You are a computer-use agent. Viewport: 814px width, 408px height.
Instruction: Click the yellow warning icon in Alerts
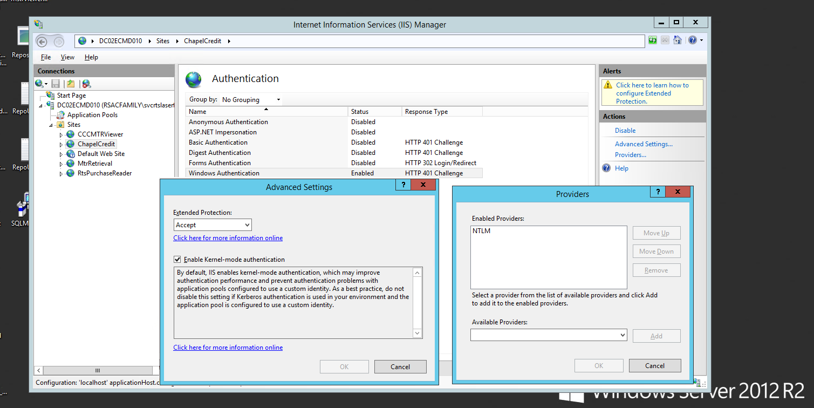(x=608, y=85)
